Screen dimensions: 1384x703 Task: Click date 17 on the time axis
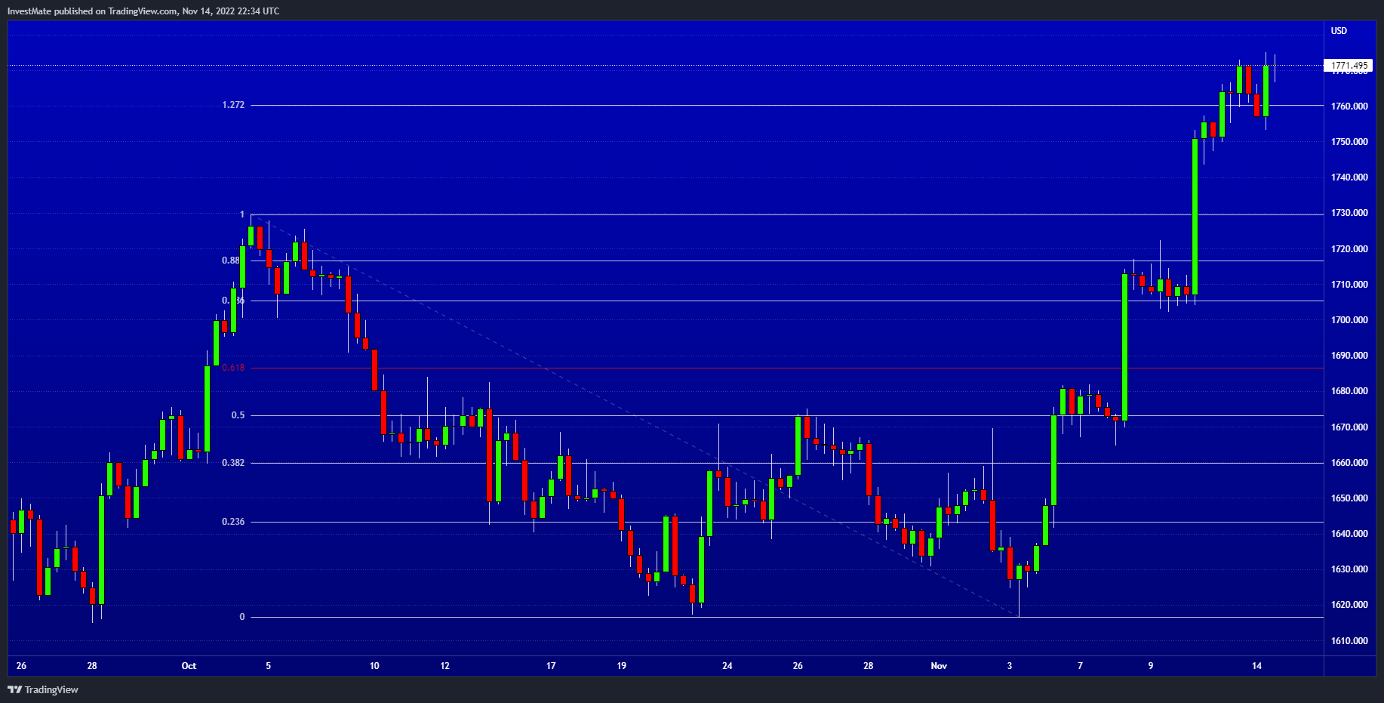(551, 666)
